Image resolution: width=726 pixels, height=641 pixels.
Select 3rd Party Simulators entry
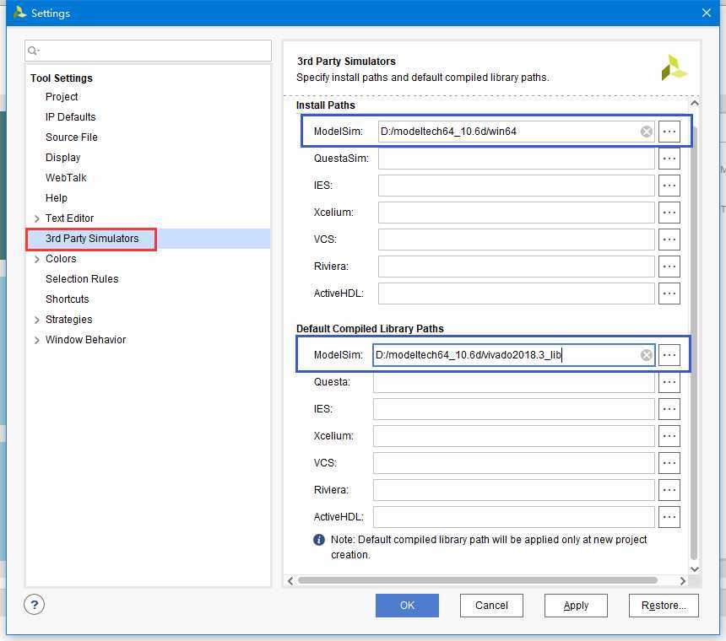(92, 239)
